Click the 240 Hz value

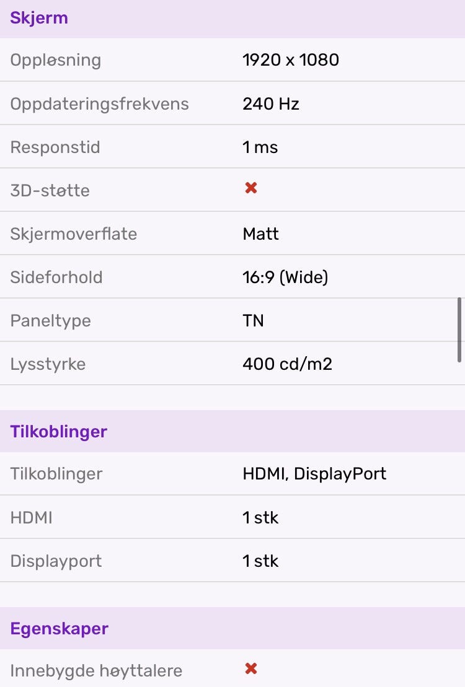[271, 103]
